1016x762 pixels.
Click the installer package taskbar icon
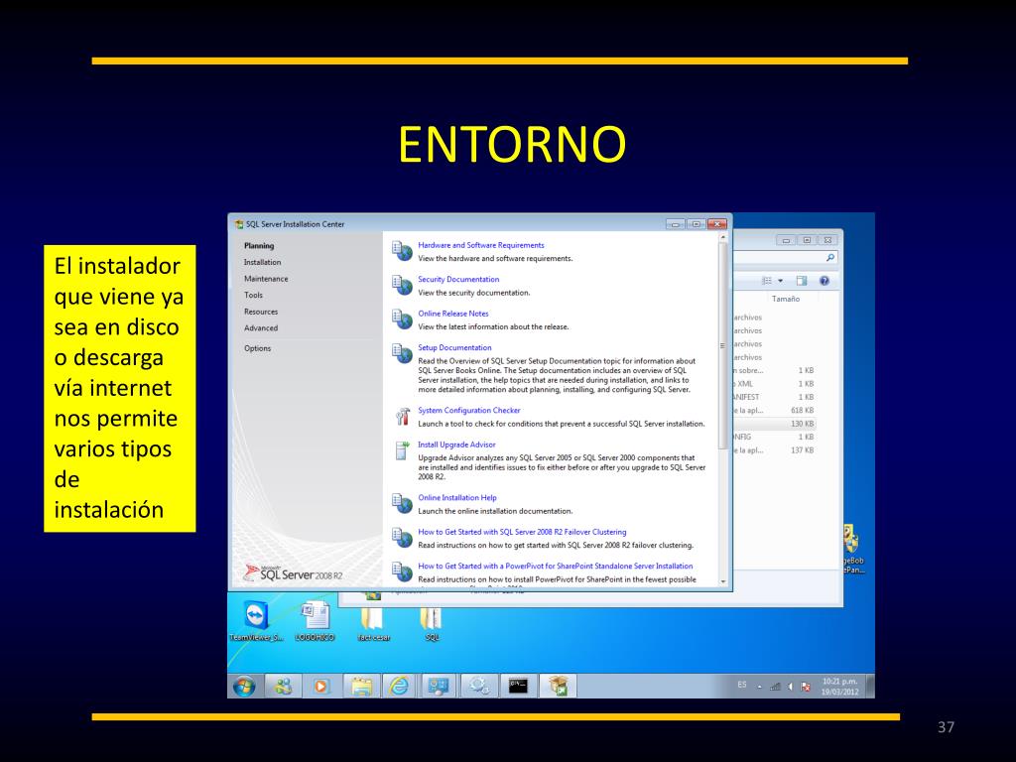point(558,686)
